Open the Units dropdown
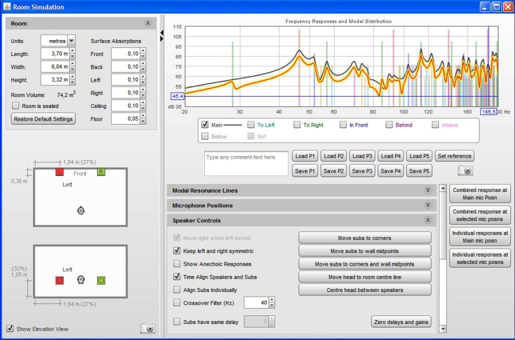 point(71,41)
